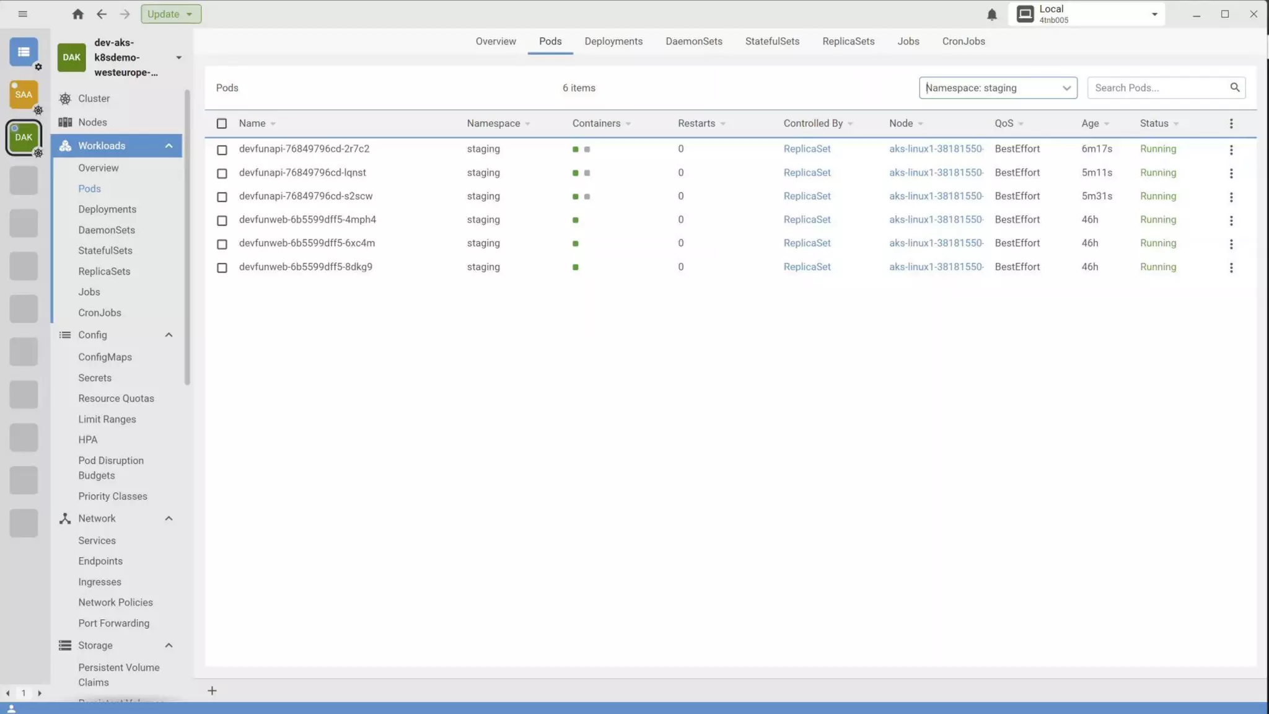Select the SAA cluster hotbar icon

coord(24,95)
